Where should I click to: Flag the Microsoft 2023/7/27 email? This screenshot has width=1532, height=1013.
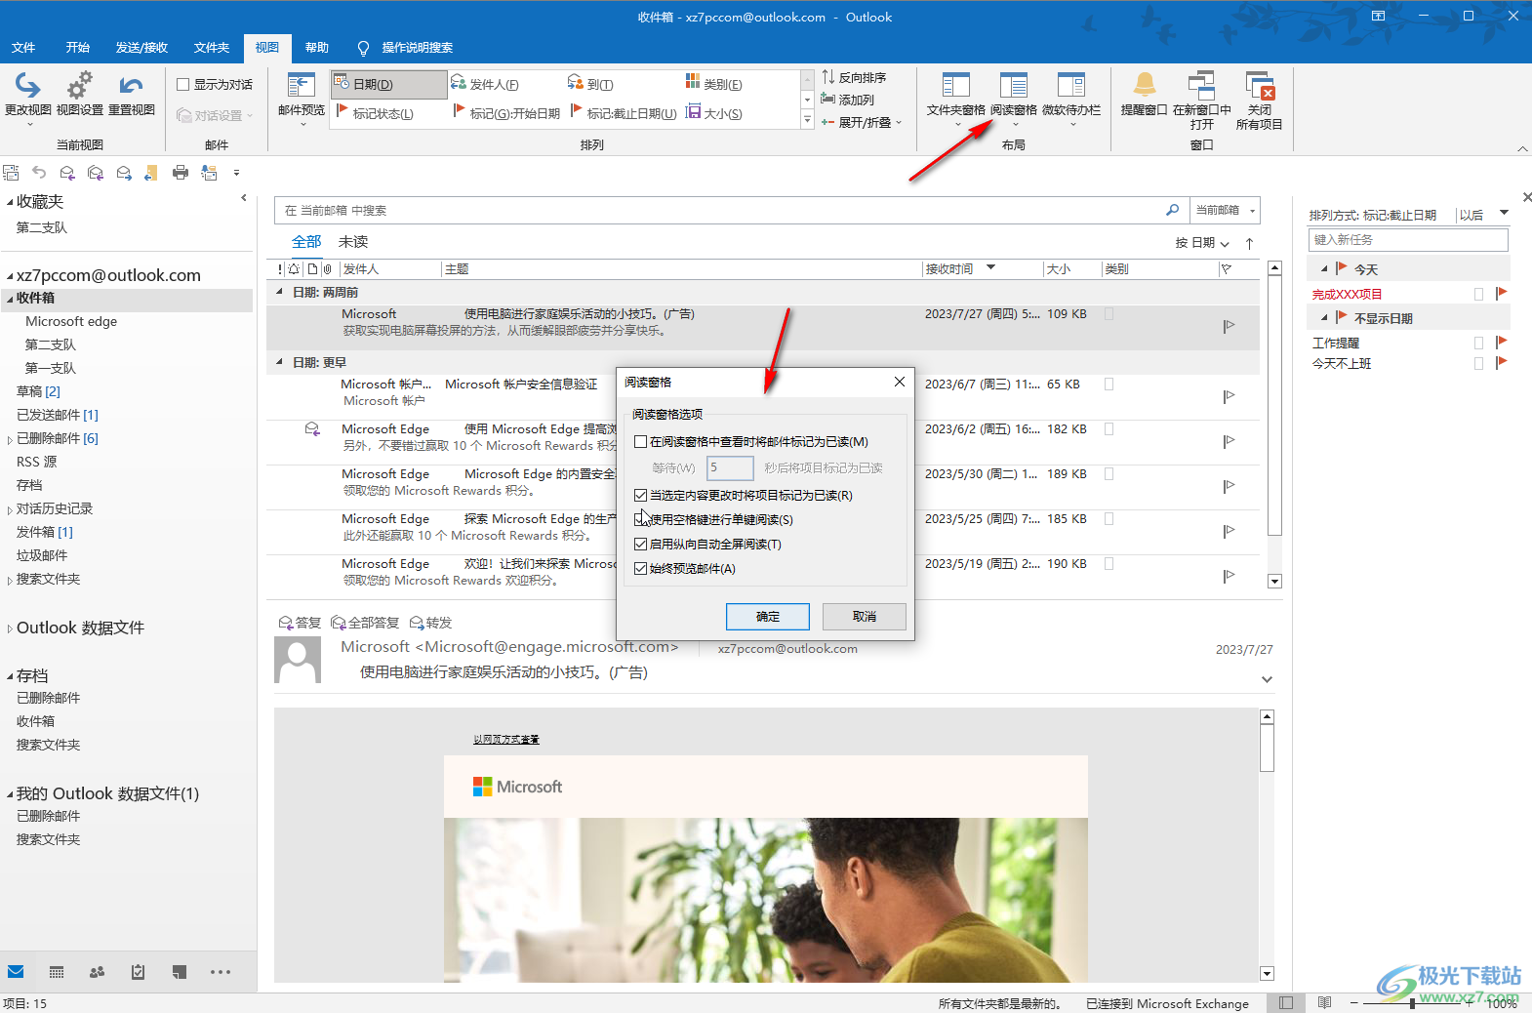(x=1229, y=326)
